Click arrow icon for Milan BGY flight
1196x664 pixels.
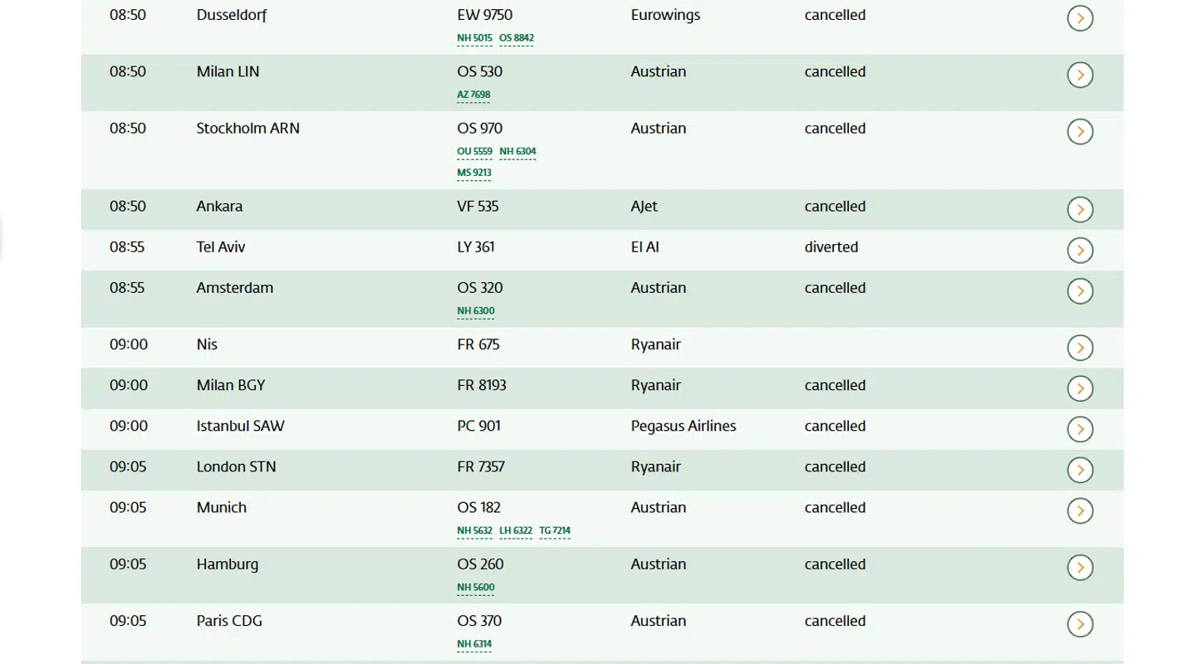coord(1080,388)
